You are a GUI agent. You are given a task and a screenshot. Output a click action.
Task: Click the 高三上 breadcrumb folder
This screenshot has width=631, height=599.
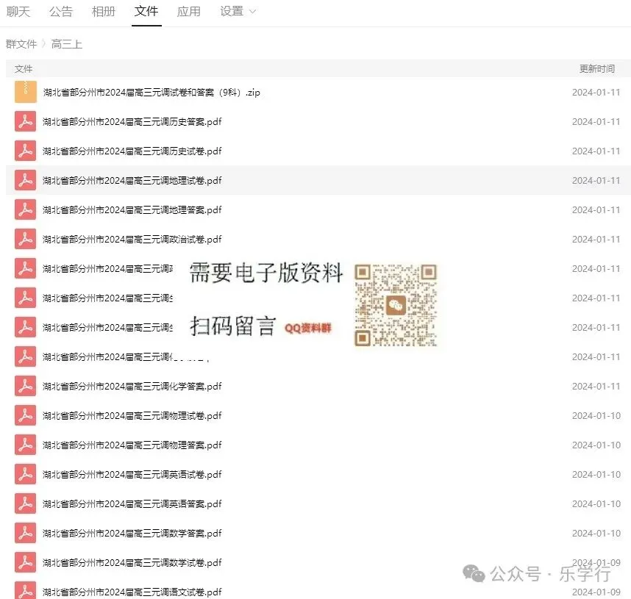click(67, 44)
